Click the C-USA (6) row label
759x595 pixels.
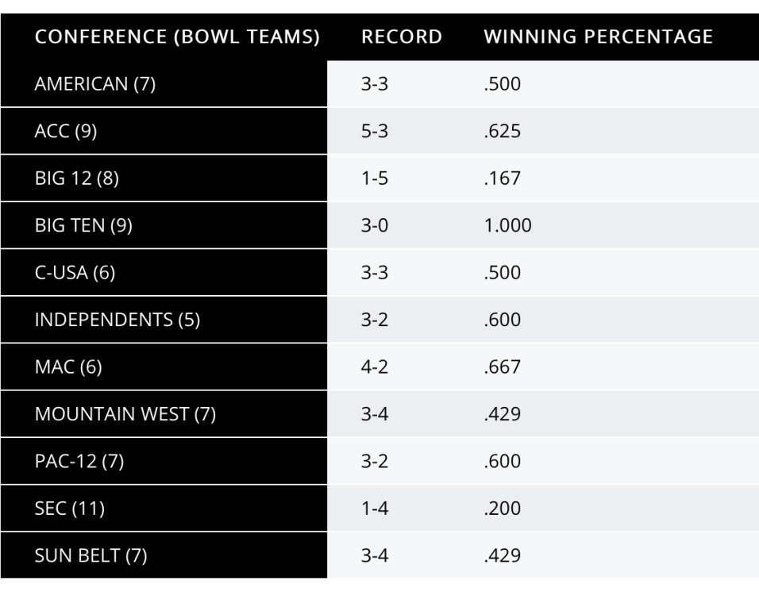[75, 273]
